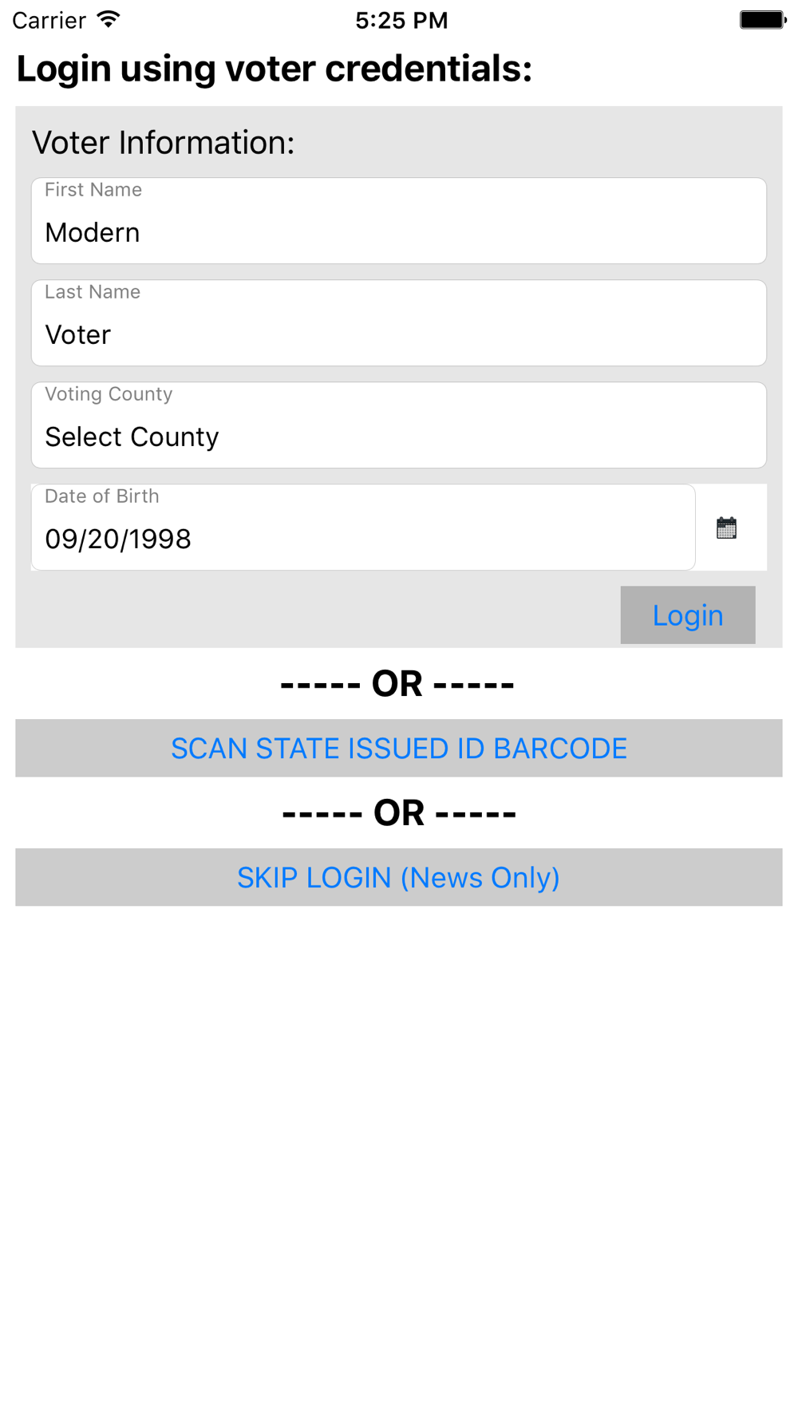Tap Scan State Issued ID Barcode
This screenshot has width=798, height=1419.
pyautogui.click(x=399, y=748)
